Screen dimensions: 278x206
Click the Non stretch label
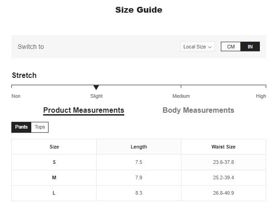(16, 96)
